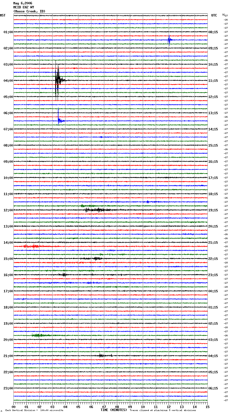Image resolution: width=229 pixels, height=414 pixels.
Task: Click the 03:15 UTC time label
Action: coord(213,340)
